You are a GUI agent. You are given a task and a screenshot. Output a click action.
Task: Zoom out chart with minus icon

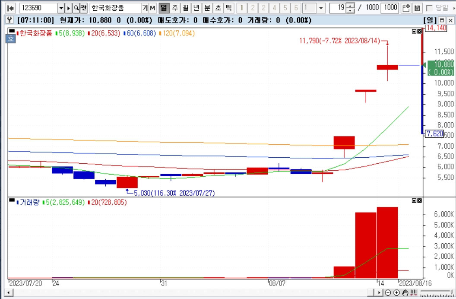[x=388, y=293]
